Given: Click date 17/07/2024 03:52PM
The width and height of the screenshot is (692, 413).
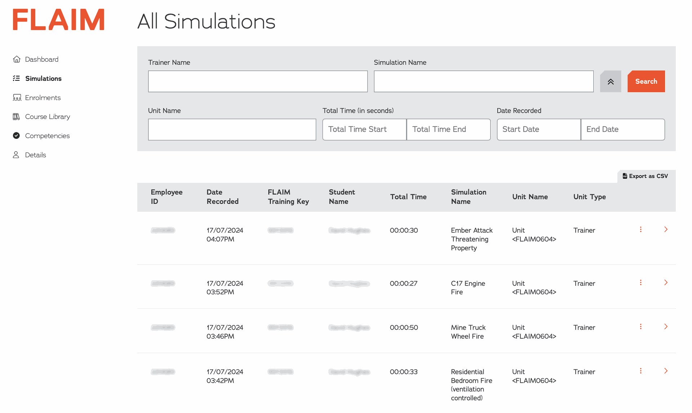Looking at the screenshot, I should [225, 288].
